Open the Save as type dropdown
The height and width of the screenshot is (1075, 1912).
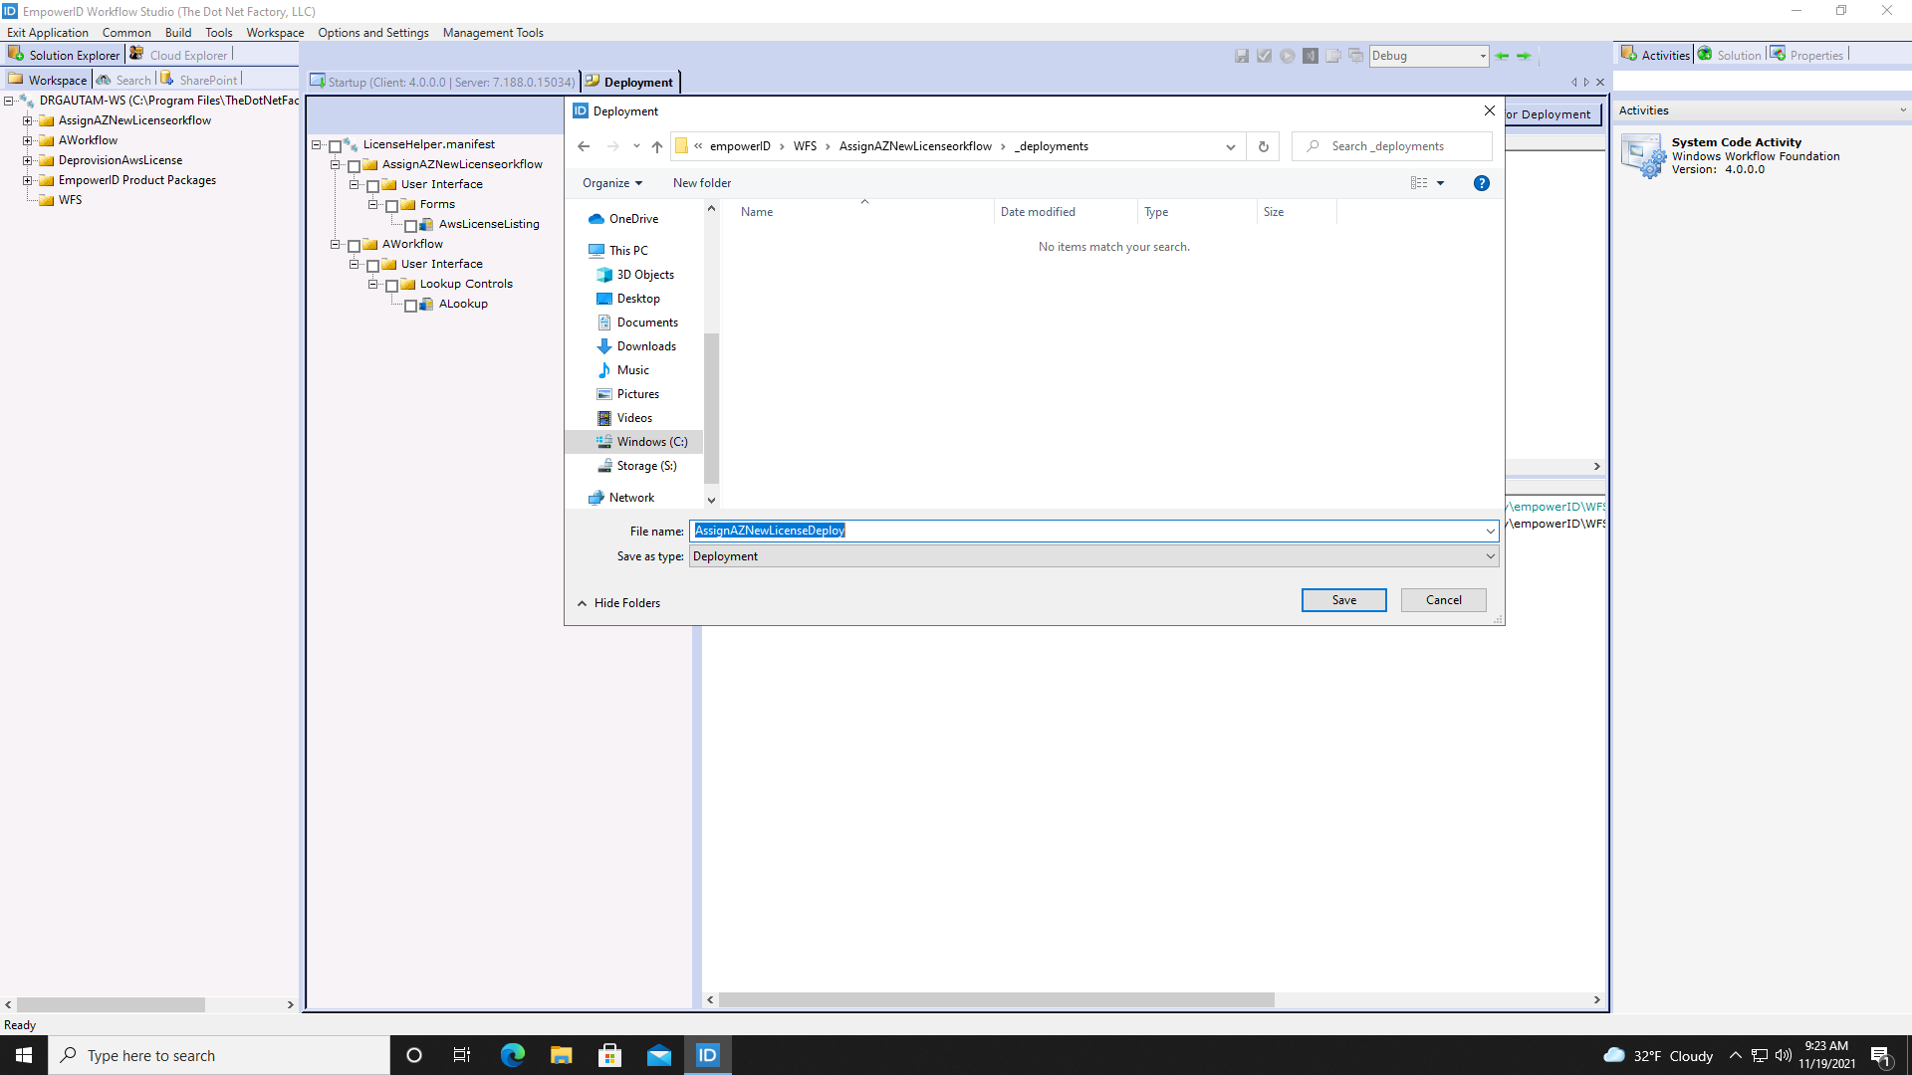tap(1490, 556)
